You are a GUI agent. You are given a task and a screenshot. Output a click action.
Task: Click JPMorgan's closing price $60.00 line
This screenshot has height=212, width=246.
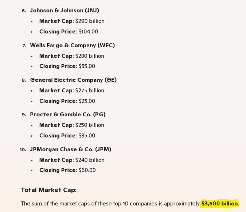[67, 170]
